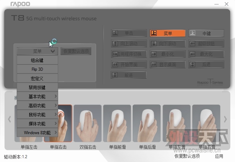Click the 应用 button
Screen dimensions: 235x162
219,156
